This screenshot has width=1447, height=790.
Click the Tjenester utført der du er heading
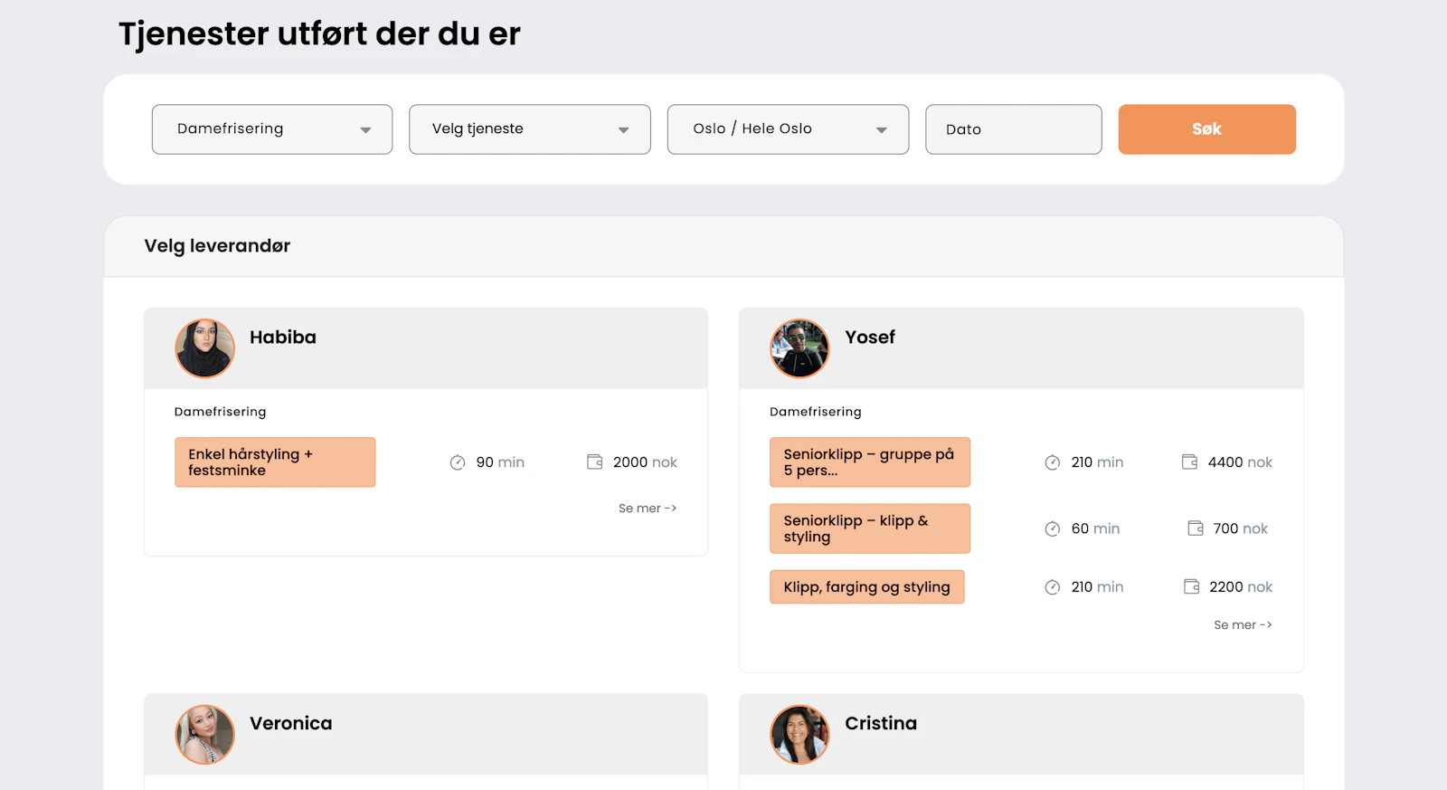click(x=319, y=34)
